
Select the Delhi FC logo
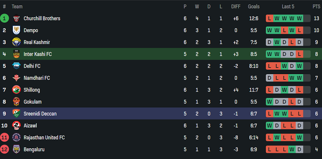tap(16, 66)
